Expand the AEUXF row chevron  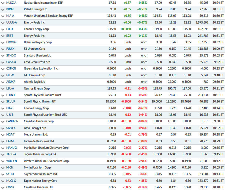pyautogui.click(x=3, y=82)
